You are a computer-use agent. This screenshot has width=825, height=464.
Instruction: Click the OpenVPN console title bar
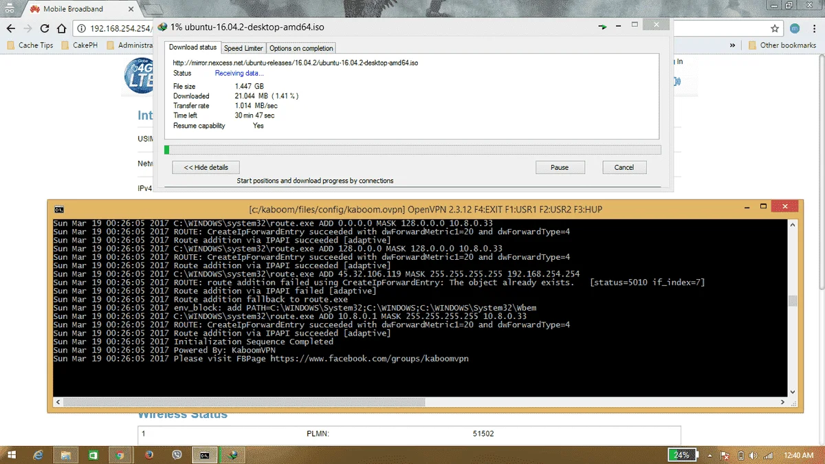click(426, 209)
